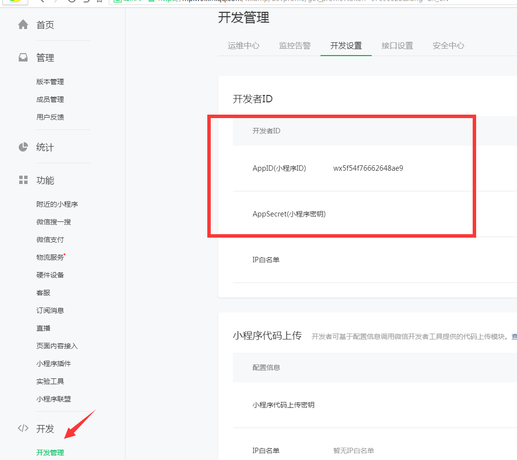Switch to the 监控告警 tab
Viewport: 517px width, 460px height.
295,45
